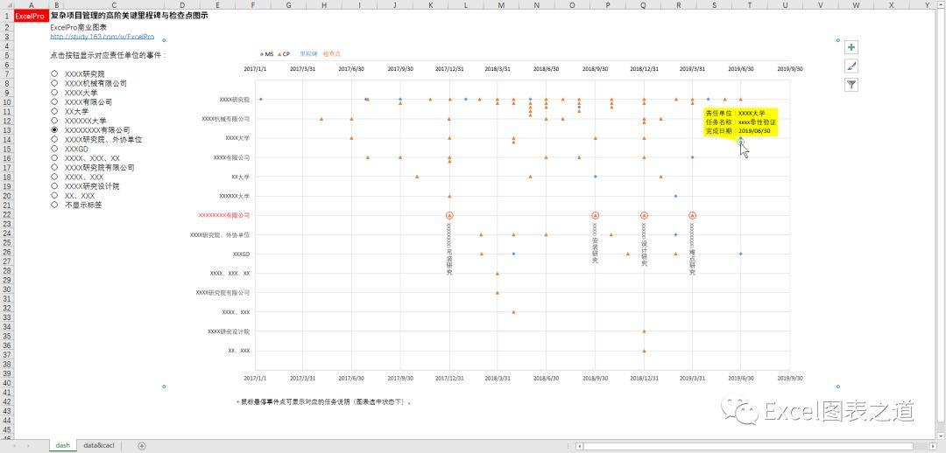Click the red ExcelPro logo cell
The image size is (946, 453).
click(30, 17)
